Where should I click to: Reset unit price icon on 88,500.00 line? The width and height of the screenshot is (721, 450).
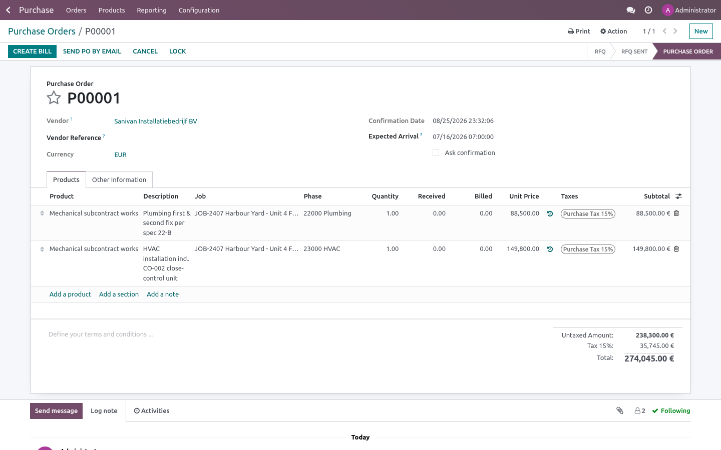click(x=550, y=213)
